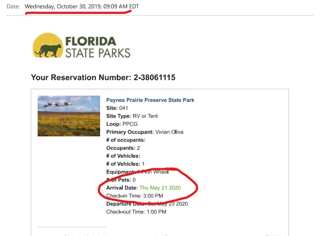This screenshot has width=322, height=236.
Task: Click the Site: 041 line
Action: (118, 108)
